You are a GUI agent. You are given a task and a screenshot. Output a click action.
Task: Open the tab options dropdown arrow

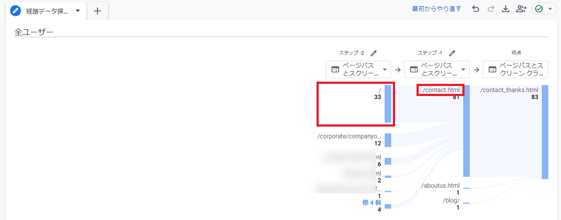click(78, 11)
